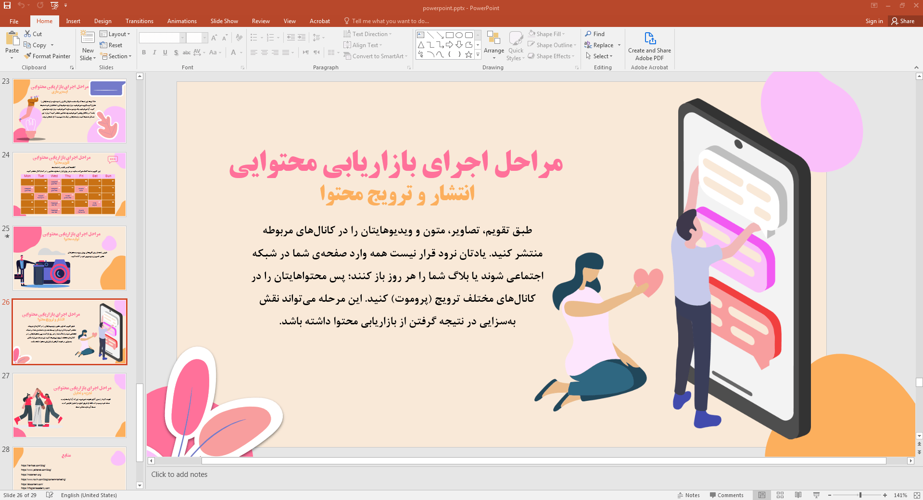Click Decrease List Level indent icon
The height and width of the screenshot is (500, 923).
tap(291, 38)
